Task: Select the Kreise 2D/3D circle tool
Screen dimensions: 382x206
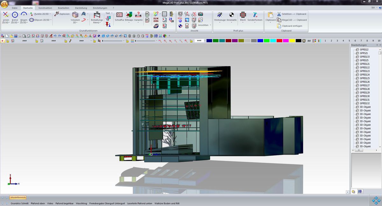Action: coord(15,15)
